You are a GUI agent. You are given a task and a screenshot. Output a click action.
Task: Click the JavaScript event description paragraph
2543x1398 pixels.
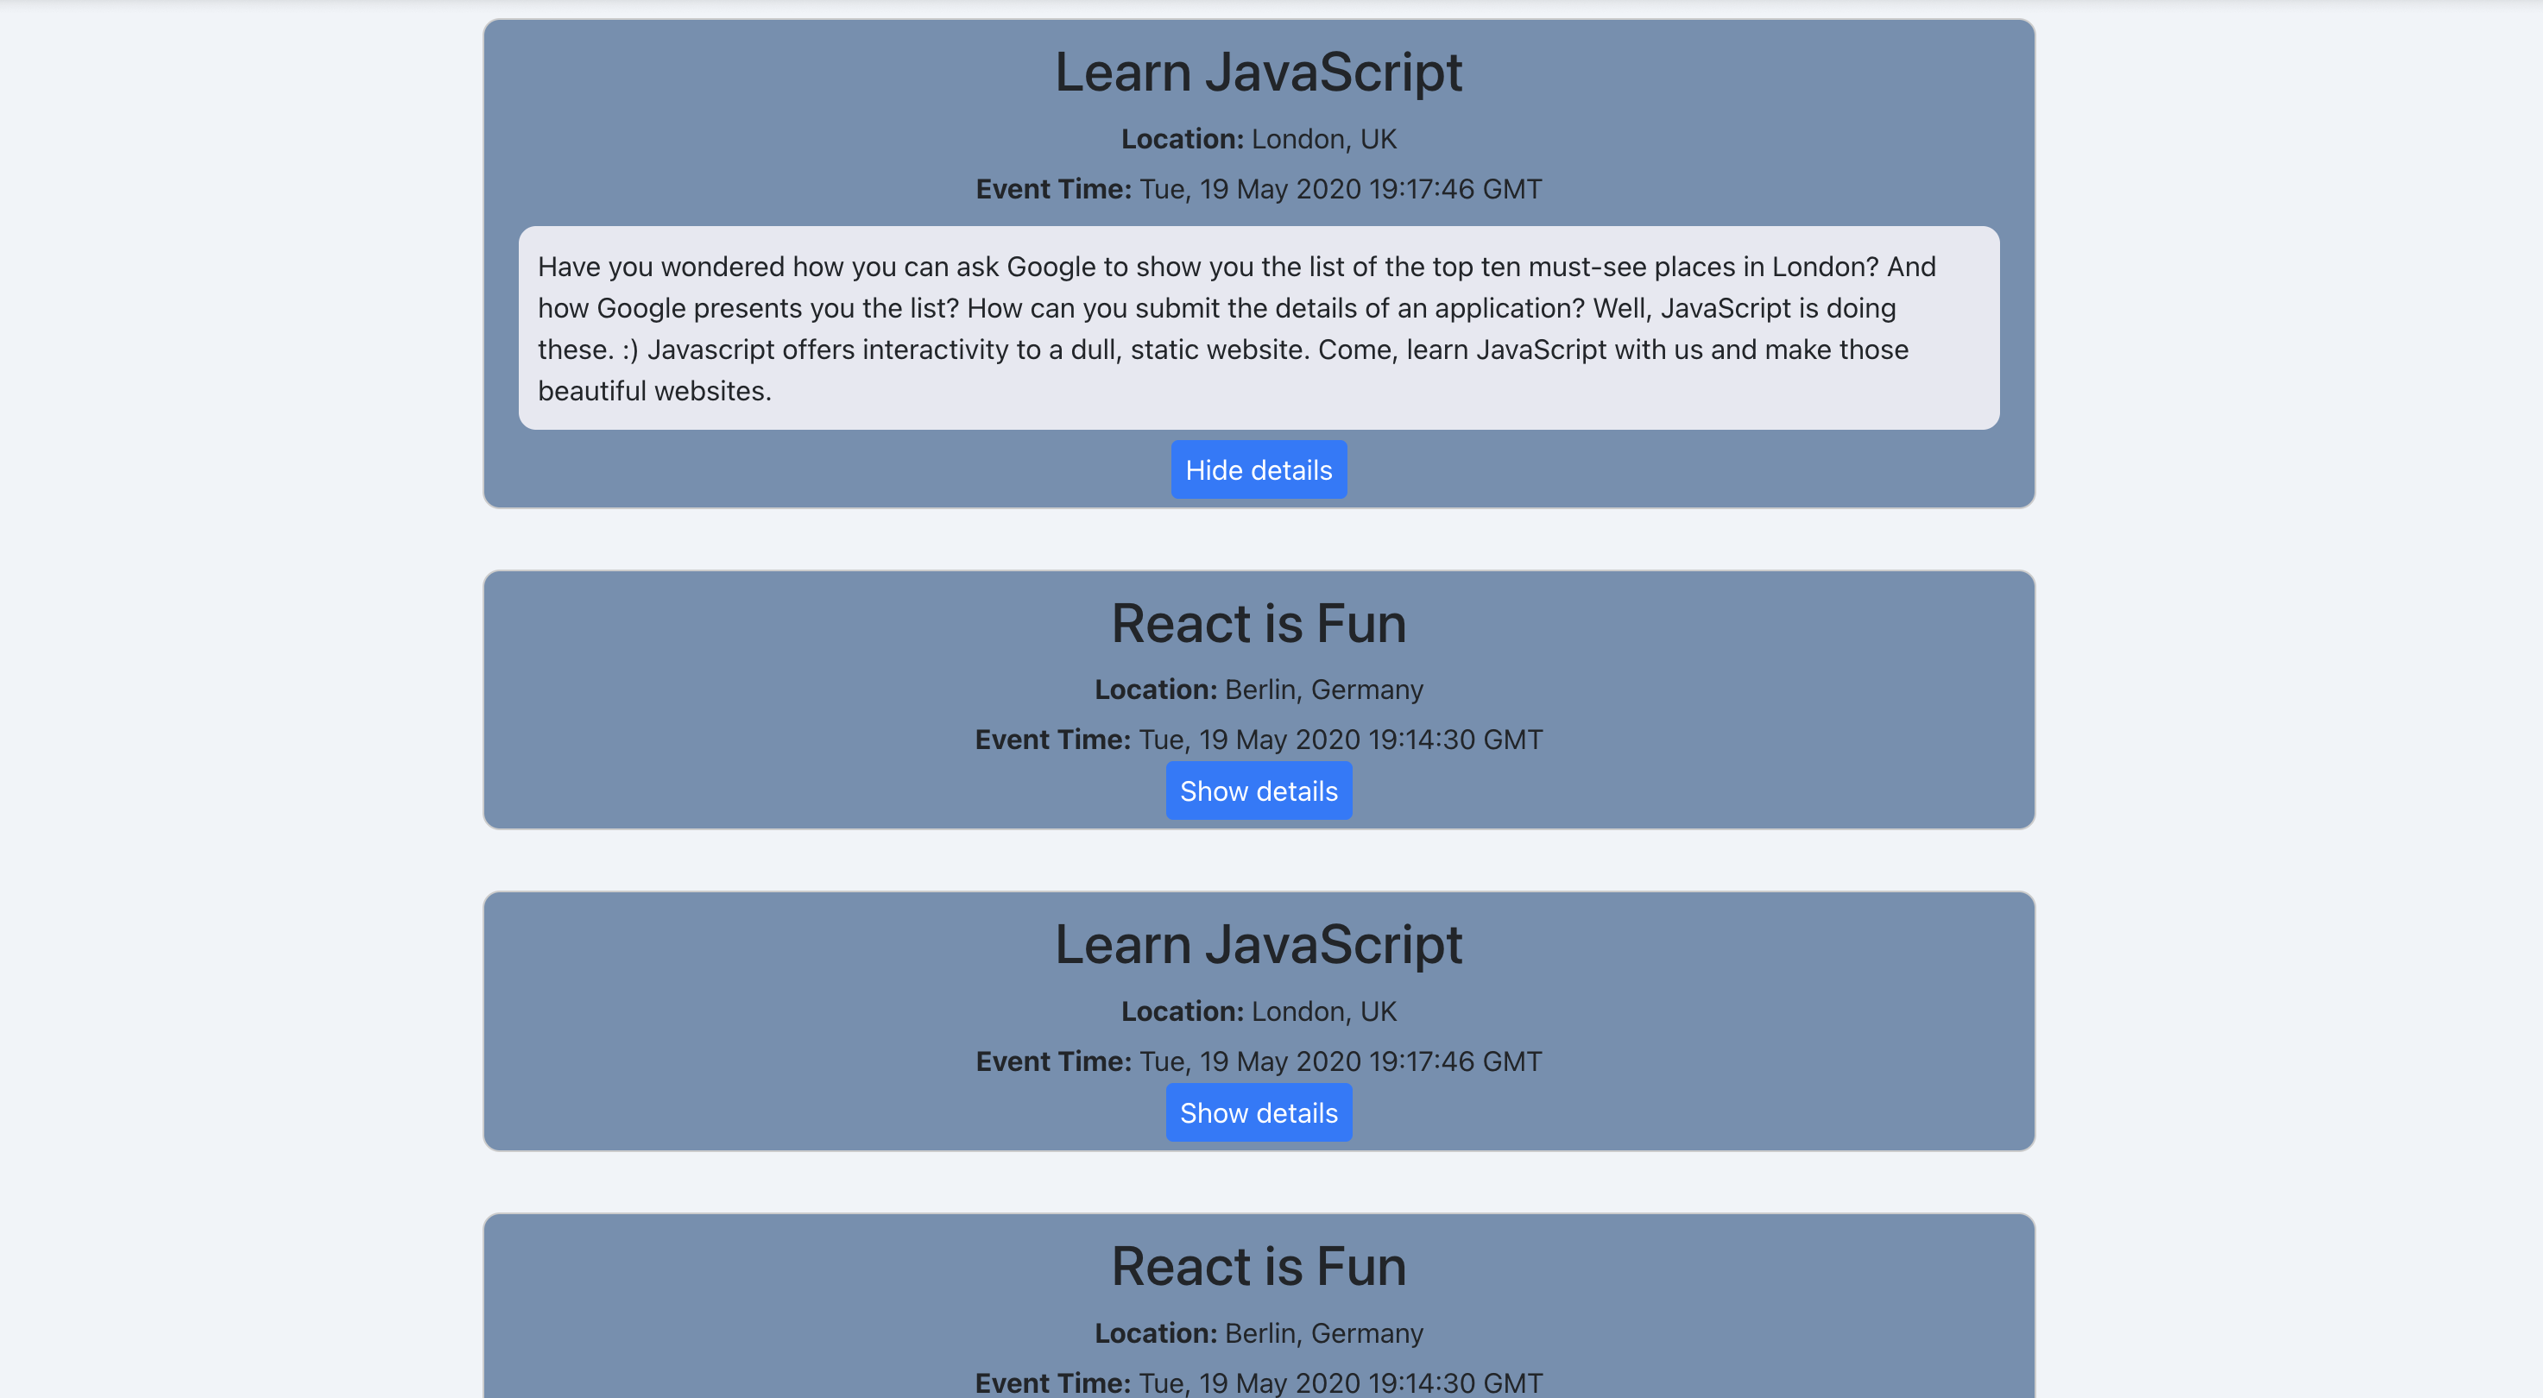[1259, 329]
